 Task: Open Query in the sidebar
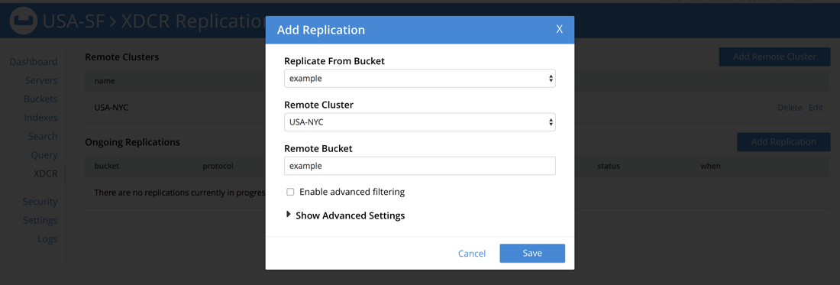[44, 155]
